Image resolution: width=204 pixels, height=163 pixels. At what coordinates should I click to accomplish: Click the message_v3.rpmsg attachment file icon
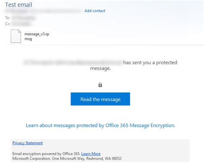point(16,36)
